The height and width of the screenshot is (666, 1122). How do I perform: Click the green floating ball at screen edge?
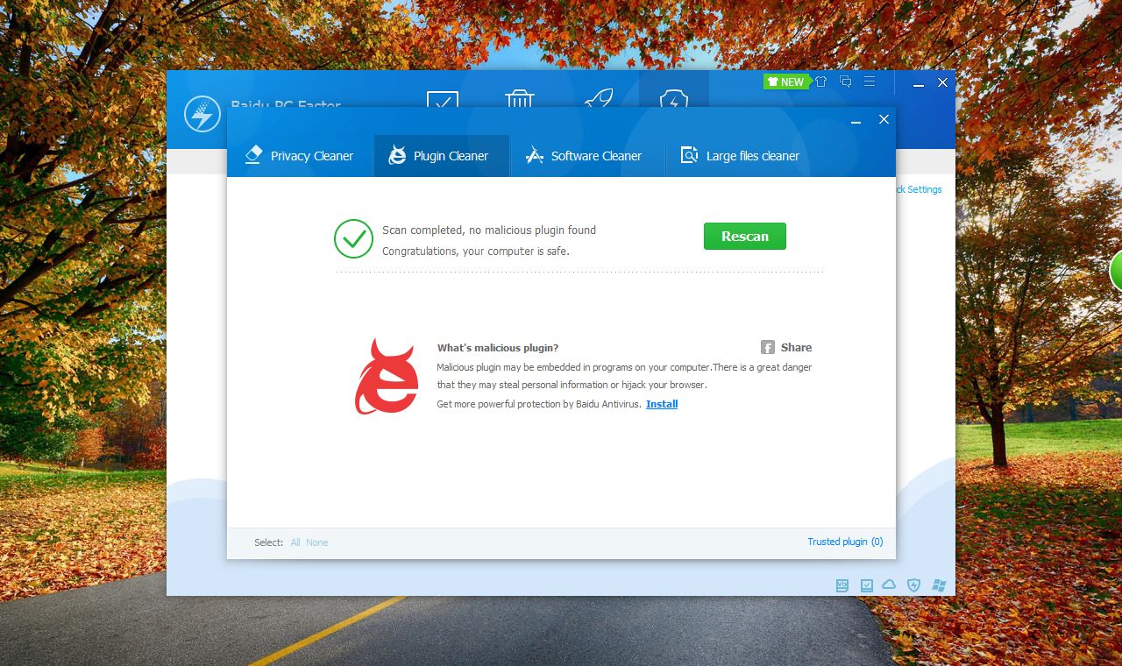pyautogui.click(x=1115, y=270)
